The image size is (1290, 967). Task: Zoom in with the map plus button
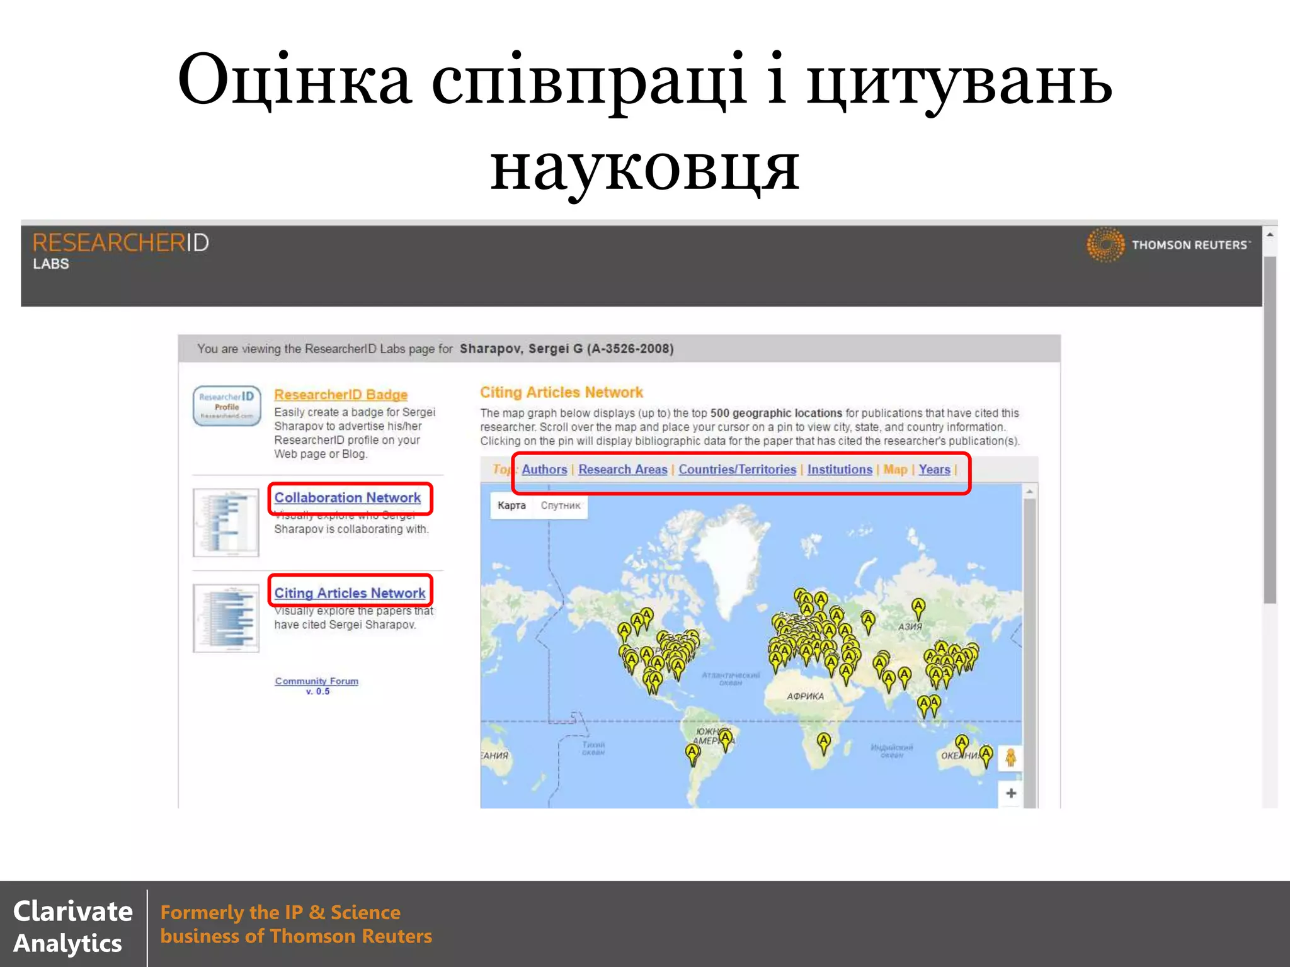pos(1011,793)
